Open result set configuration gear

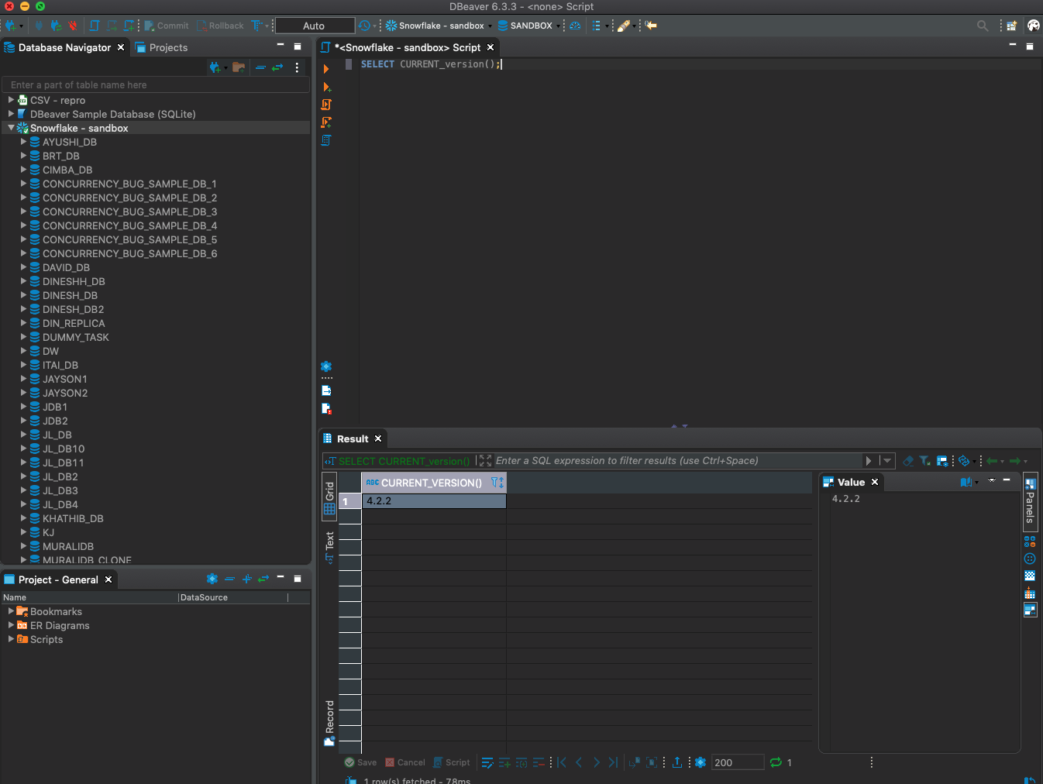click(x=700, y=763)
